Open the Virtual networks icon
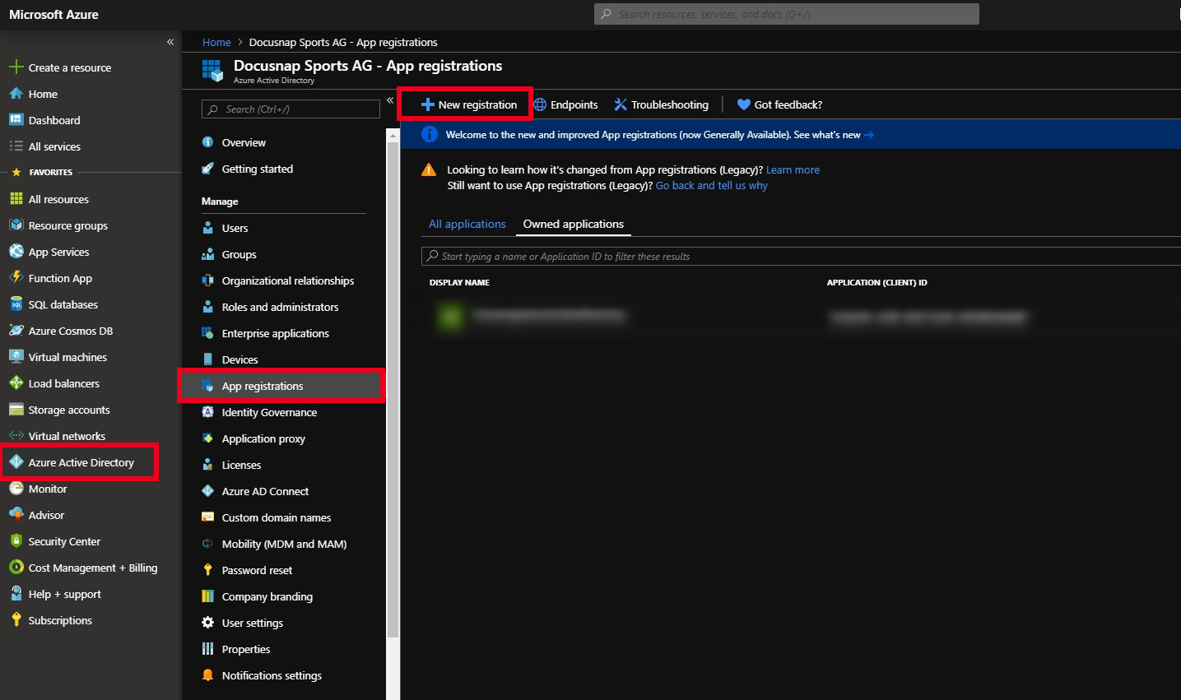The width and height of the screenshot is (1181, 700). (16, 436)
